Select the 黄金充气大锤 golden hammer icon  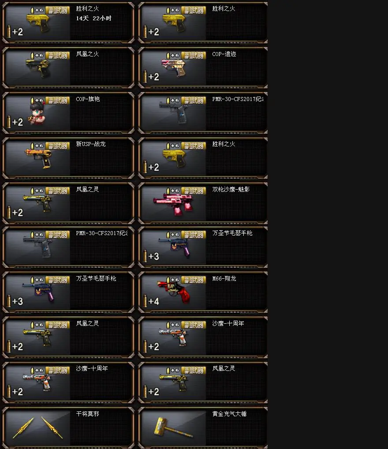(173, 427)
